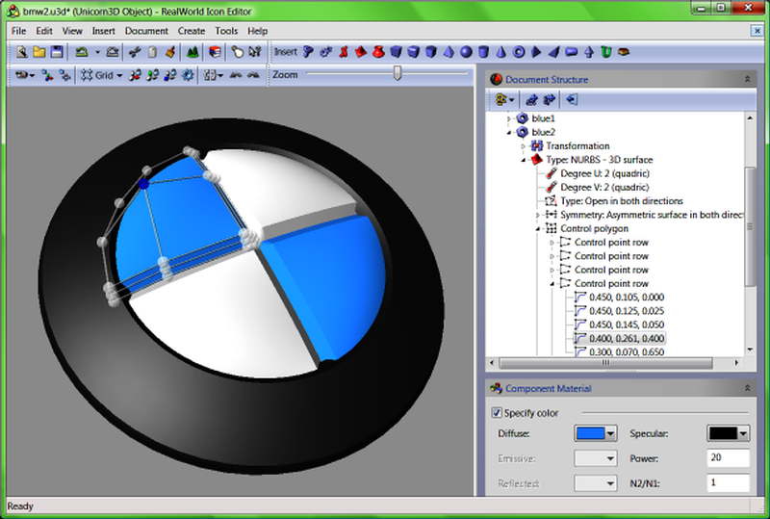770x519 pixels.
Task: Select Degree U: 2 (quadric) row
Action: pyautogui.click(x=605, y=173)
